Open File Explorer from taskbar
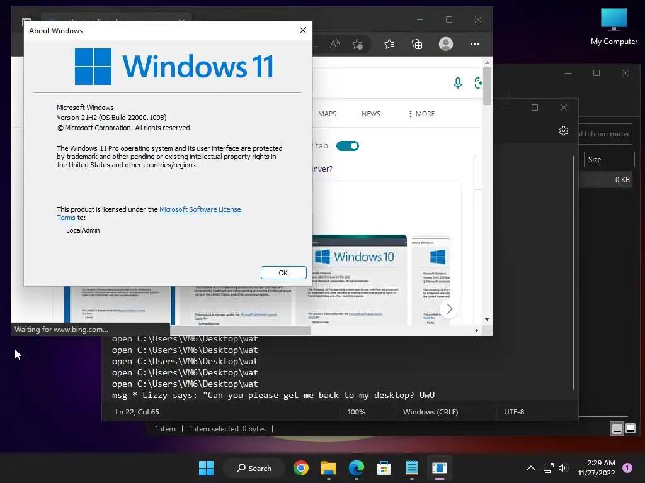 pyautogui.click(x=329, y=468)
